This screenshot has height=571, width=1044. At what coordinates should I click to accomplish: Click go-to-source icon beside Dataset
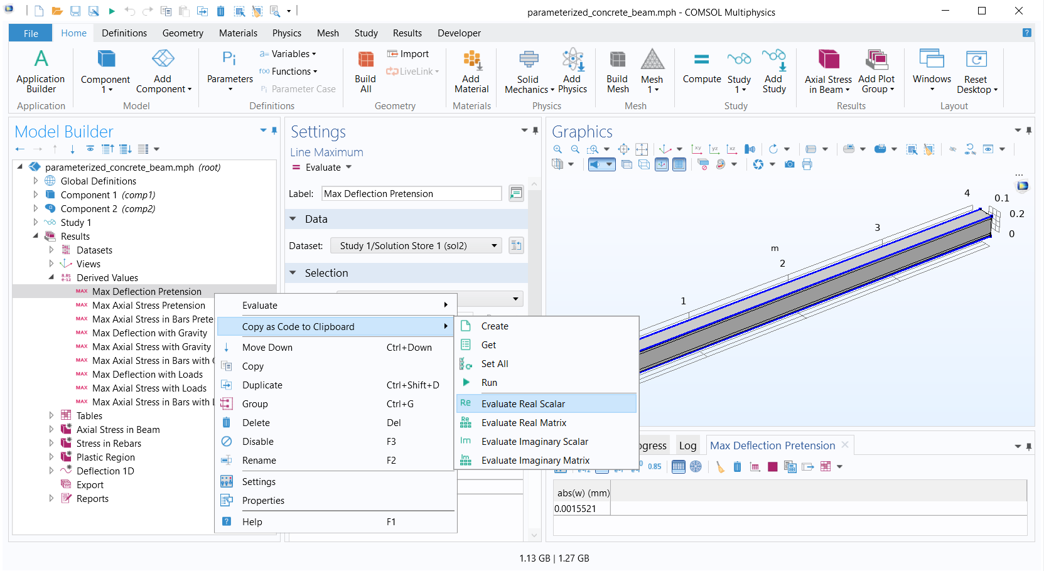point(516,245)
